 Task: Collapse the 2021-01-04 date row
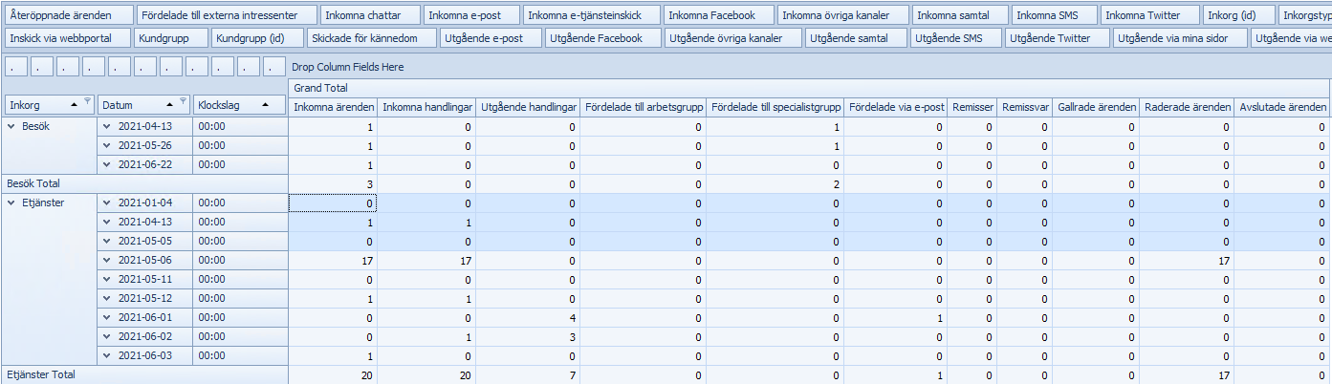coord(108,203)
